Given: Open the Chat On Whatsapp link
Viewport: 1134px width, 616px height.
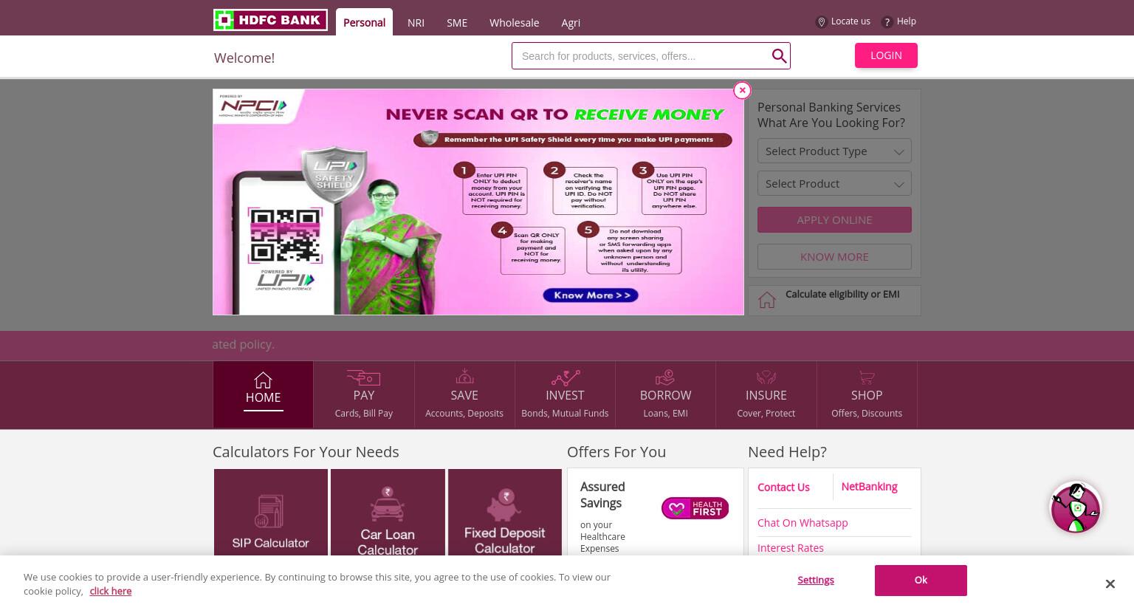Looking at the screenshot, I should 803,523.
